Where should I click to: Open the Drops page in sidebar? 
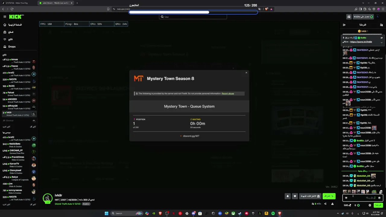(12, 47)
